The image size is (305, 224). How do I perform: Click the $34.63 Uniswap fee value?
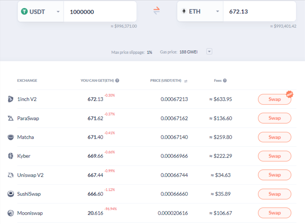tap(221, 175)
